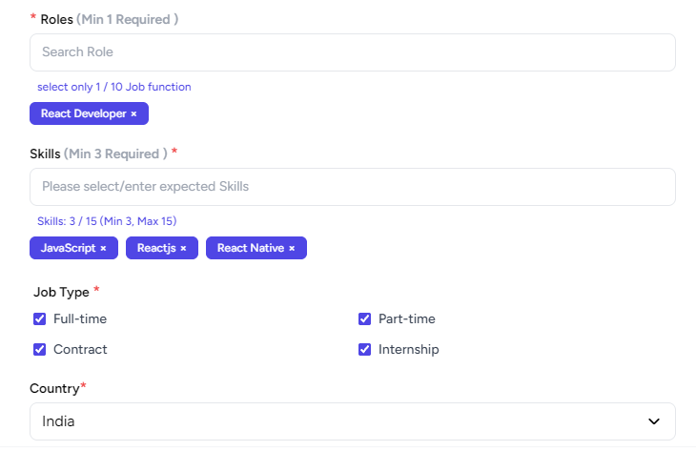The height and width of the screenshot is (451, 696).
Task: Click the Roles field label
Action: [57, 19]
